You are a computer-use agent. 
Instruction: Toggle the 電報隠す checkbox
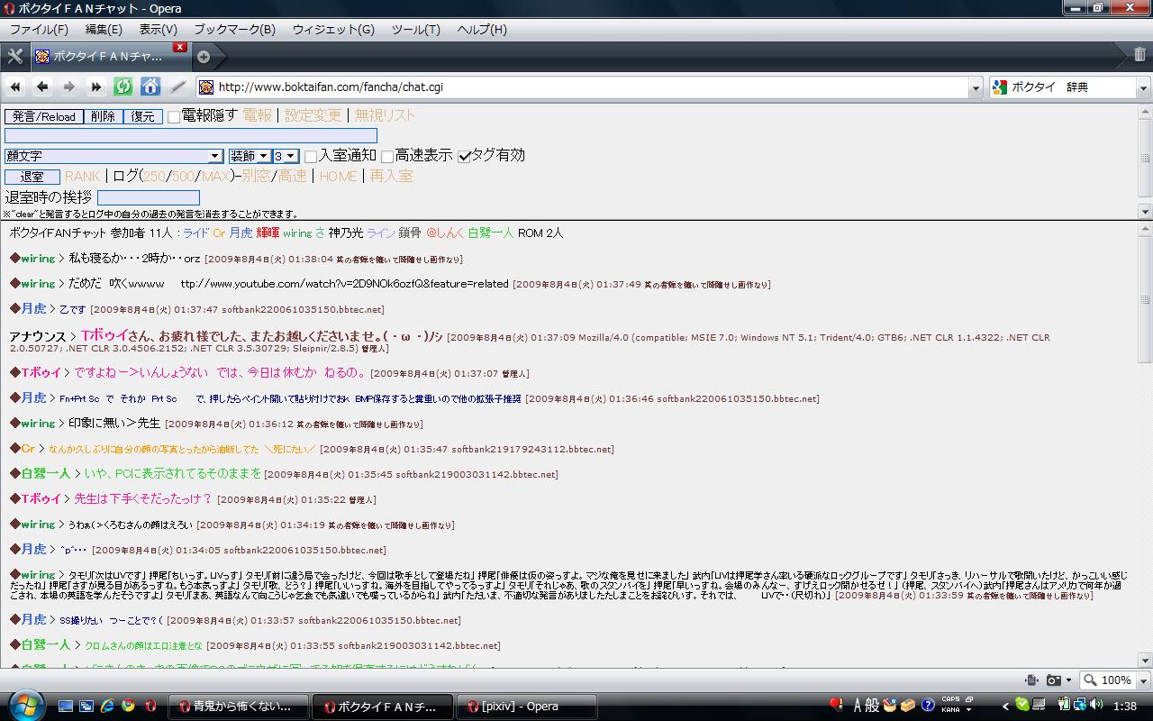pos(174,117)
